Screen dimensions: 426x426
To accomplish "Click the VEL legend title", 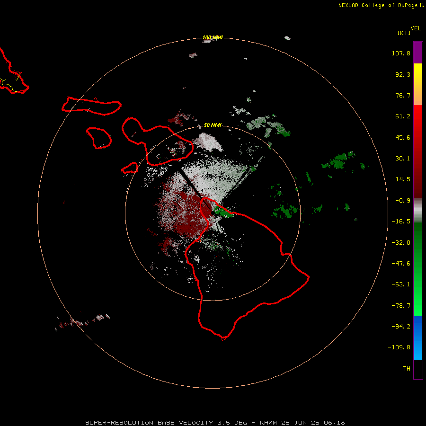I will coord(416,28).
